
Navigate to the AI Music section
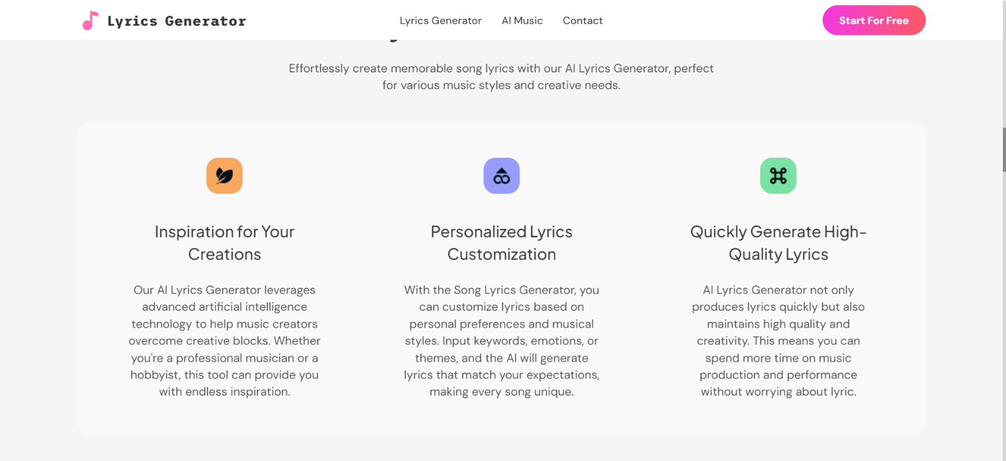522,20
